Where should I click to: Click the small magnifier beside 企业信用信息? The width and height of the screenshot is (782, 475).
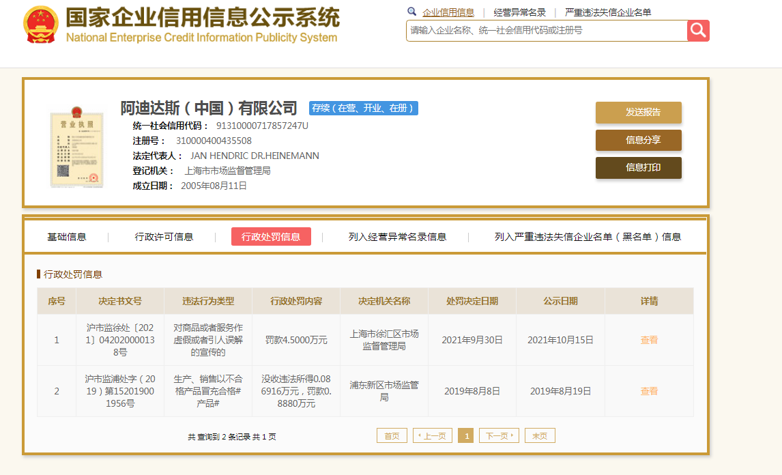pyautogui.click(x=411, y=12)
